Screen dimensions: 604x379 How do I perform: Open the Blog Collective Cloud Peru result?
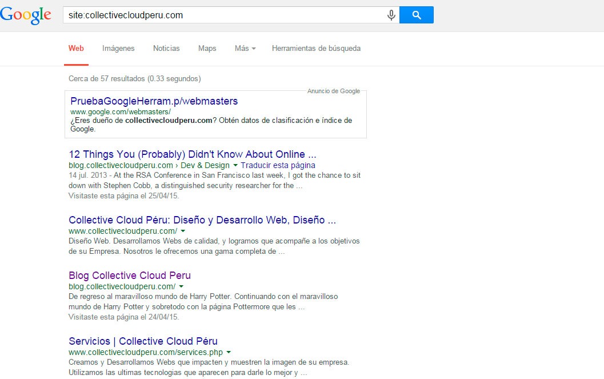click(130, 276)
